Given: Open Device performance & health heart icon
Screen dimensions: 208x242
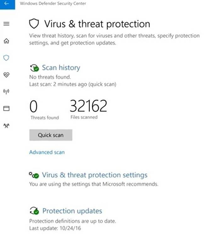Looking at the screenshot, I should 7,75.
